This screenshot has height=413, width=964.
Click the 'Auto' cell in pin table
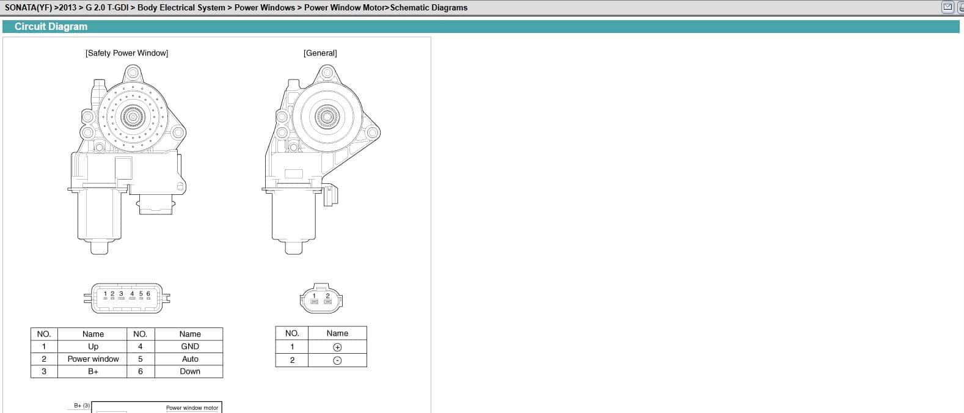click(190, 359)
